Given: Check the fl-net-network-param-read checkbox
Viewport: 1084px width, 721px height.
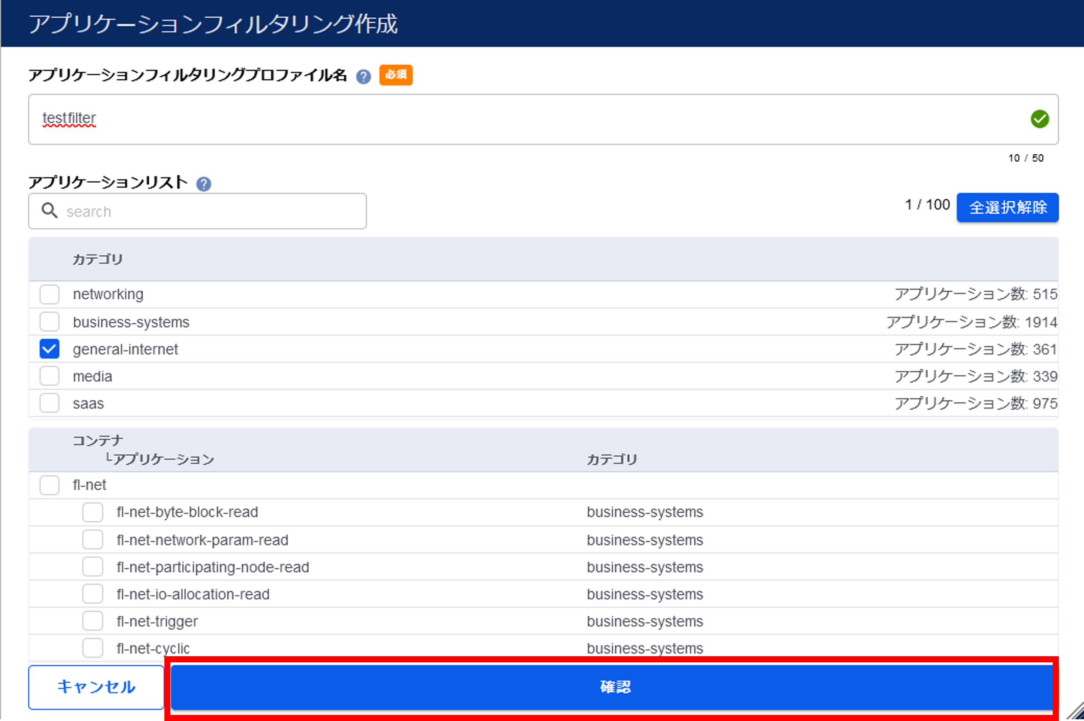Looking at the screenshot, I should pyautogui.click(x=93, y=540).
